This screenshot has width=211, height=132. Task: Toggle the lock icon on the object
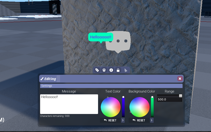pyautogui.click(x=118, y=70)
